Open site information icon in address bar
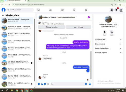The width and height of the screenshot is (126, 92). coord(13,5)
